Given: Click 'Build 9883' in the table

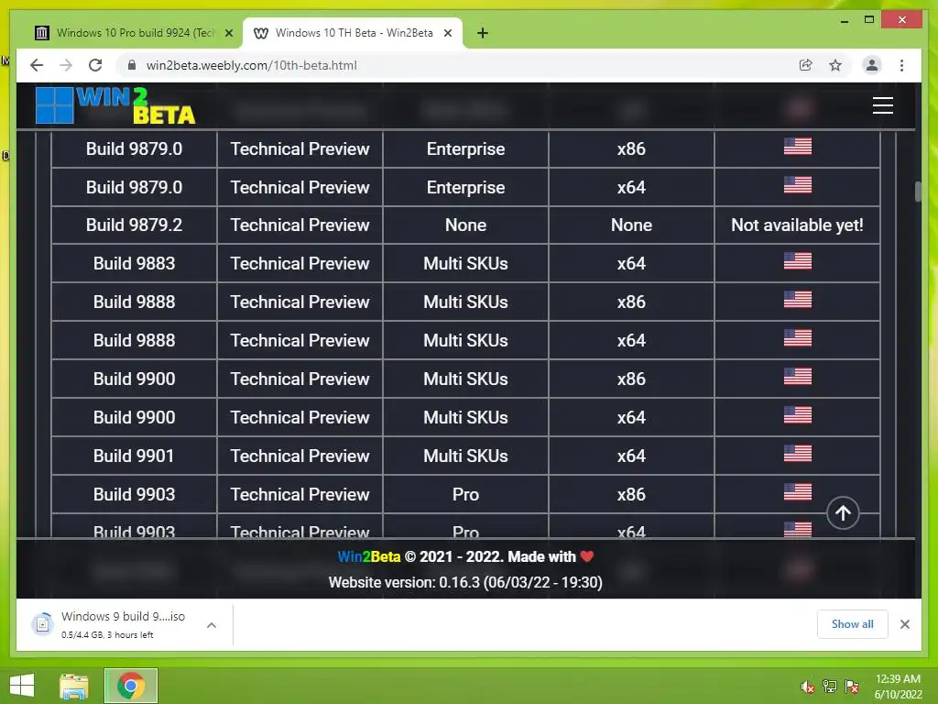Looking at the screenshot, I should pos(134,263).
